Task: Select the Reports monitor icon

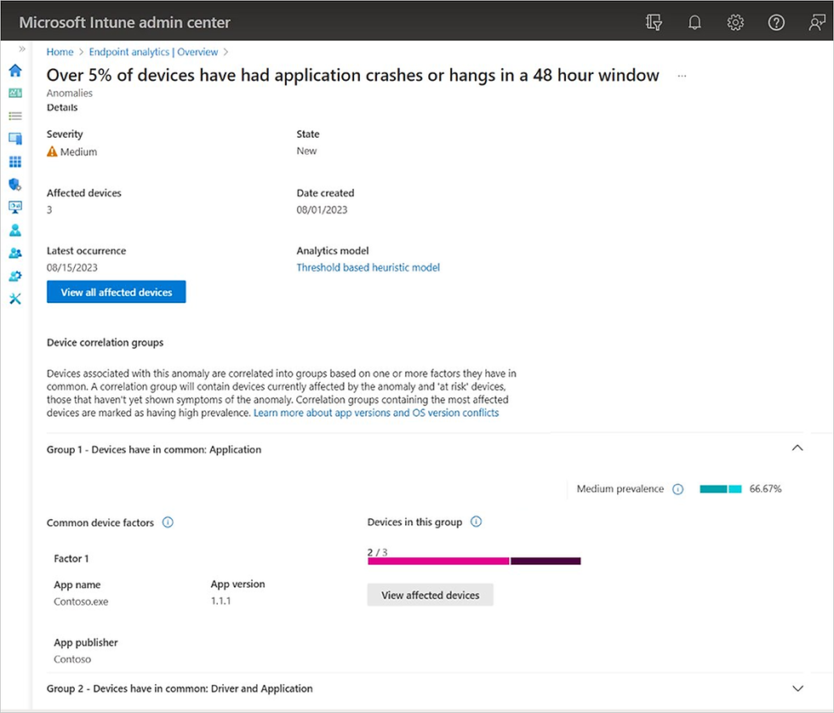Action: pos(15,207)
